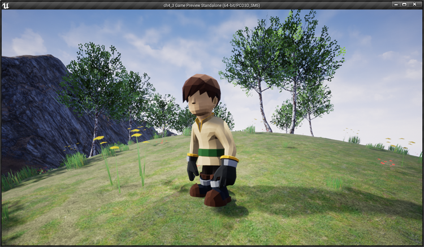Minimize the Game Preview Standalone window
424x247 pixels.
396,5
